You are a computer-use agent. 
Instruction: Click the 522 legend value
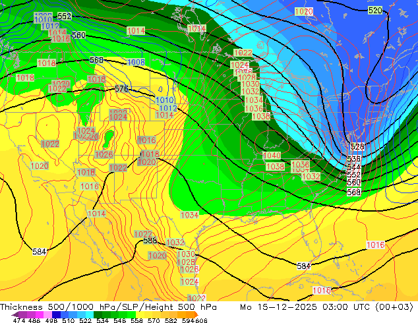[x=85, y=320]
